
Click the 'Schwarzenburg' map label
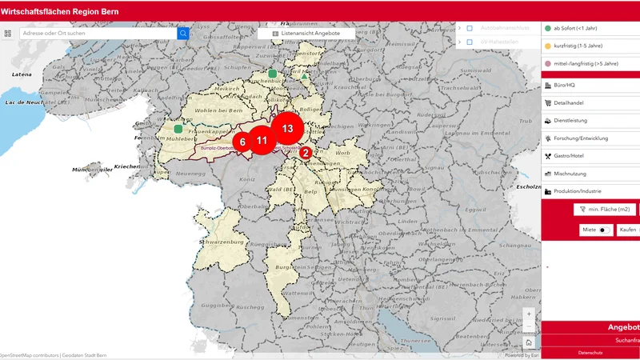pyautogui.click(x=221, y=242)
